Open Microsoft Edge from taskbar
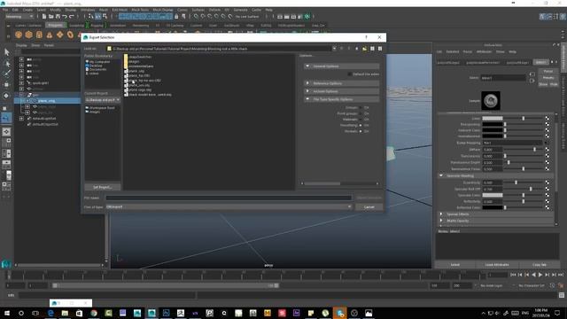Viewport: 567px width, 319px height. [50, 313]
